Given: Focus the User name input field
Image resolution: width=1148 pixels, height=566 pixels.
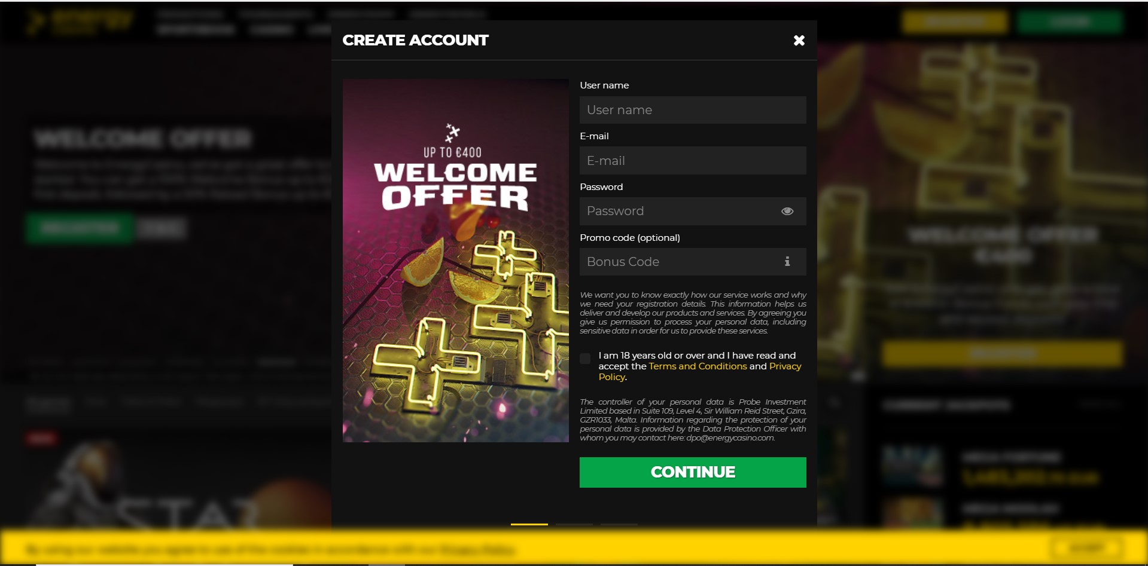Looking at the screenshot, I should [693, 110].
